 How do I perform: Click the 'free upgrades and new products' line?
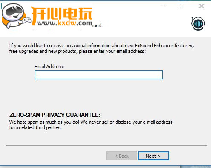click(78, 51)
